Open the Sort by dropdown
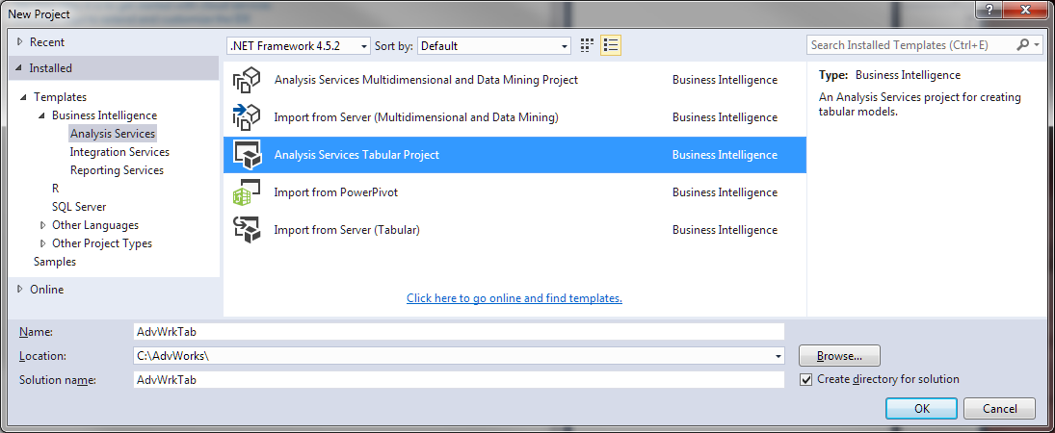The height and width of the screenshot is (433, 1055). 565,46
